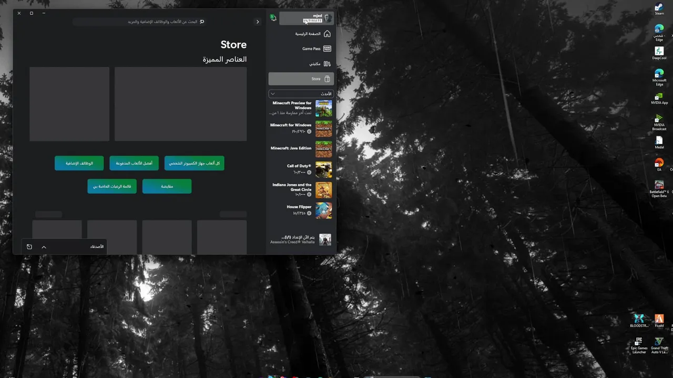Open the mjed Ultimate profile card
Image resolution: width=673 pixels, height=378 pixels.
(x=306, y=18)
